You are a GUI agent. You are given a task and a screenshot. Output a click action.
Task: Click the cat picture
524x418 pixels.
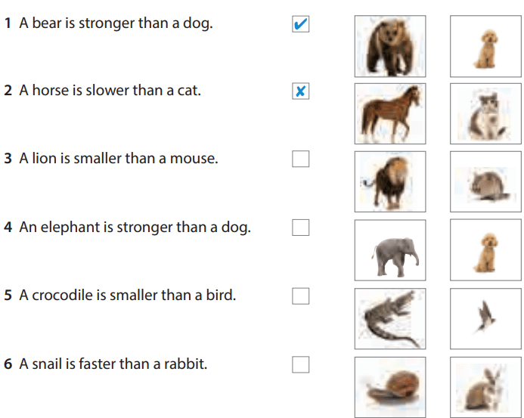[x=485, y=113]
